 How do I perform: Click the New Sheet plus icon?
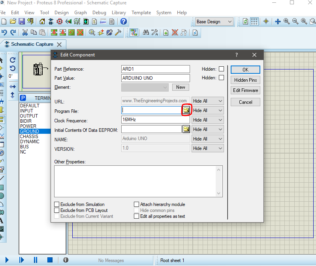click(166, 32)
